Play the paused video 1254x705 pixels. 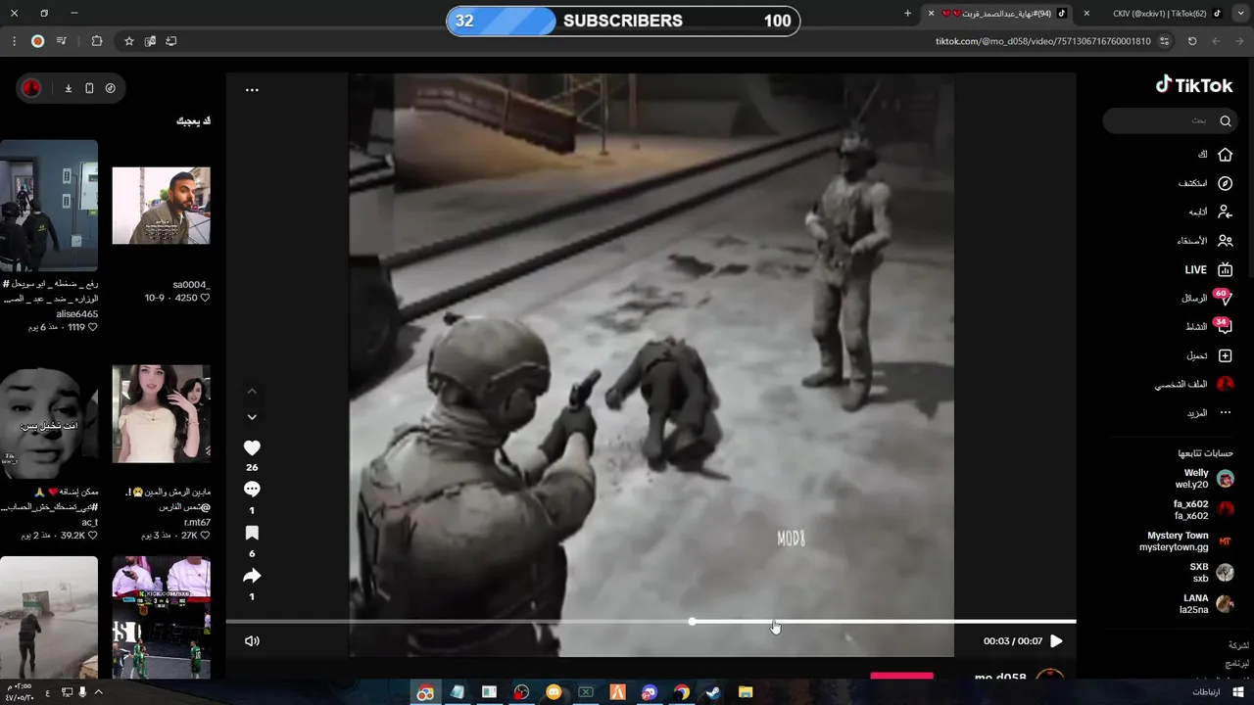click(x=1056, y=641)
